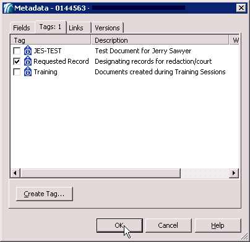
Task: Click the Create Tag... button
Action: click(45, 194)
